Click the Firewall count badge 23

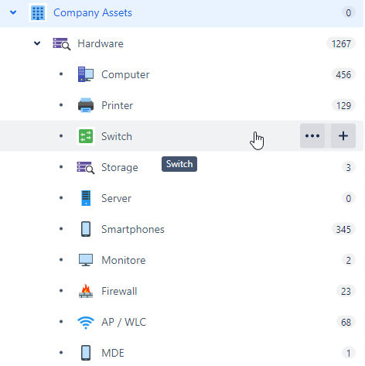[346, 291]
